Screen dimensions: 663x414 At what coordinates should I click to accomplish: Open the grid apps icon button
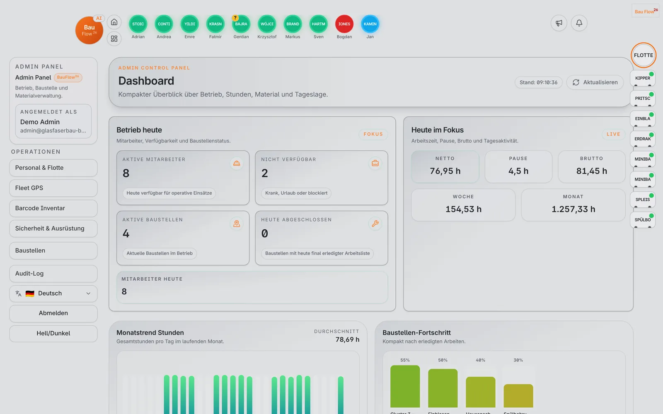coord(114,39)
